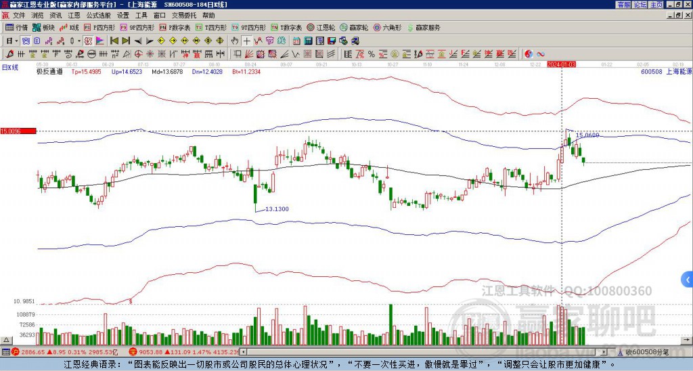Open the P数字表 tool
This screenshot has height=371, width=693.
tap(175, 27)
